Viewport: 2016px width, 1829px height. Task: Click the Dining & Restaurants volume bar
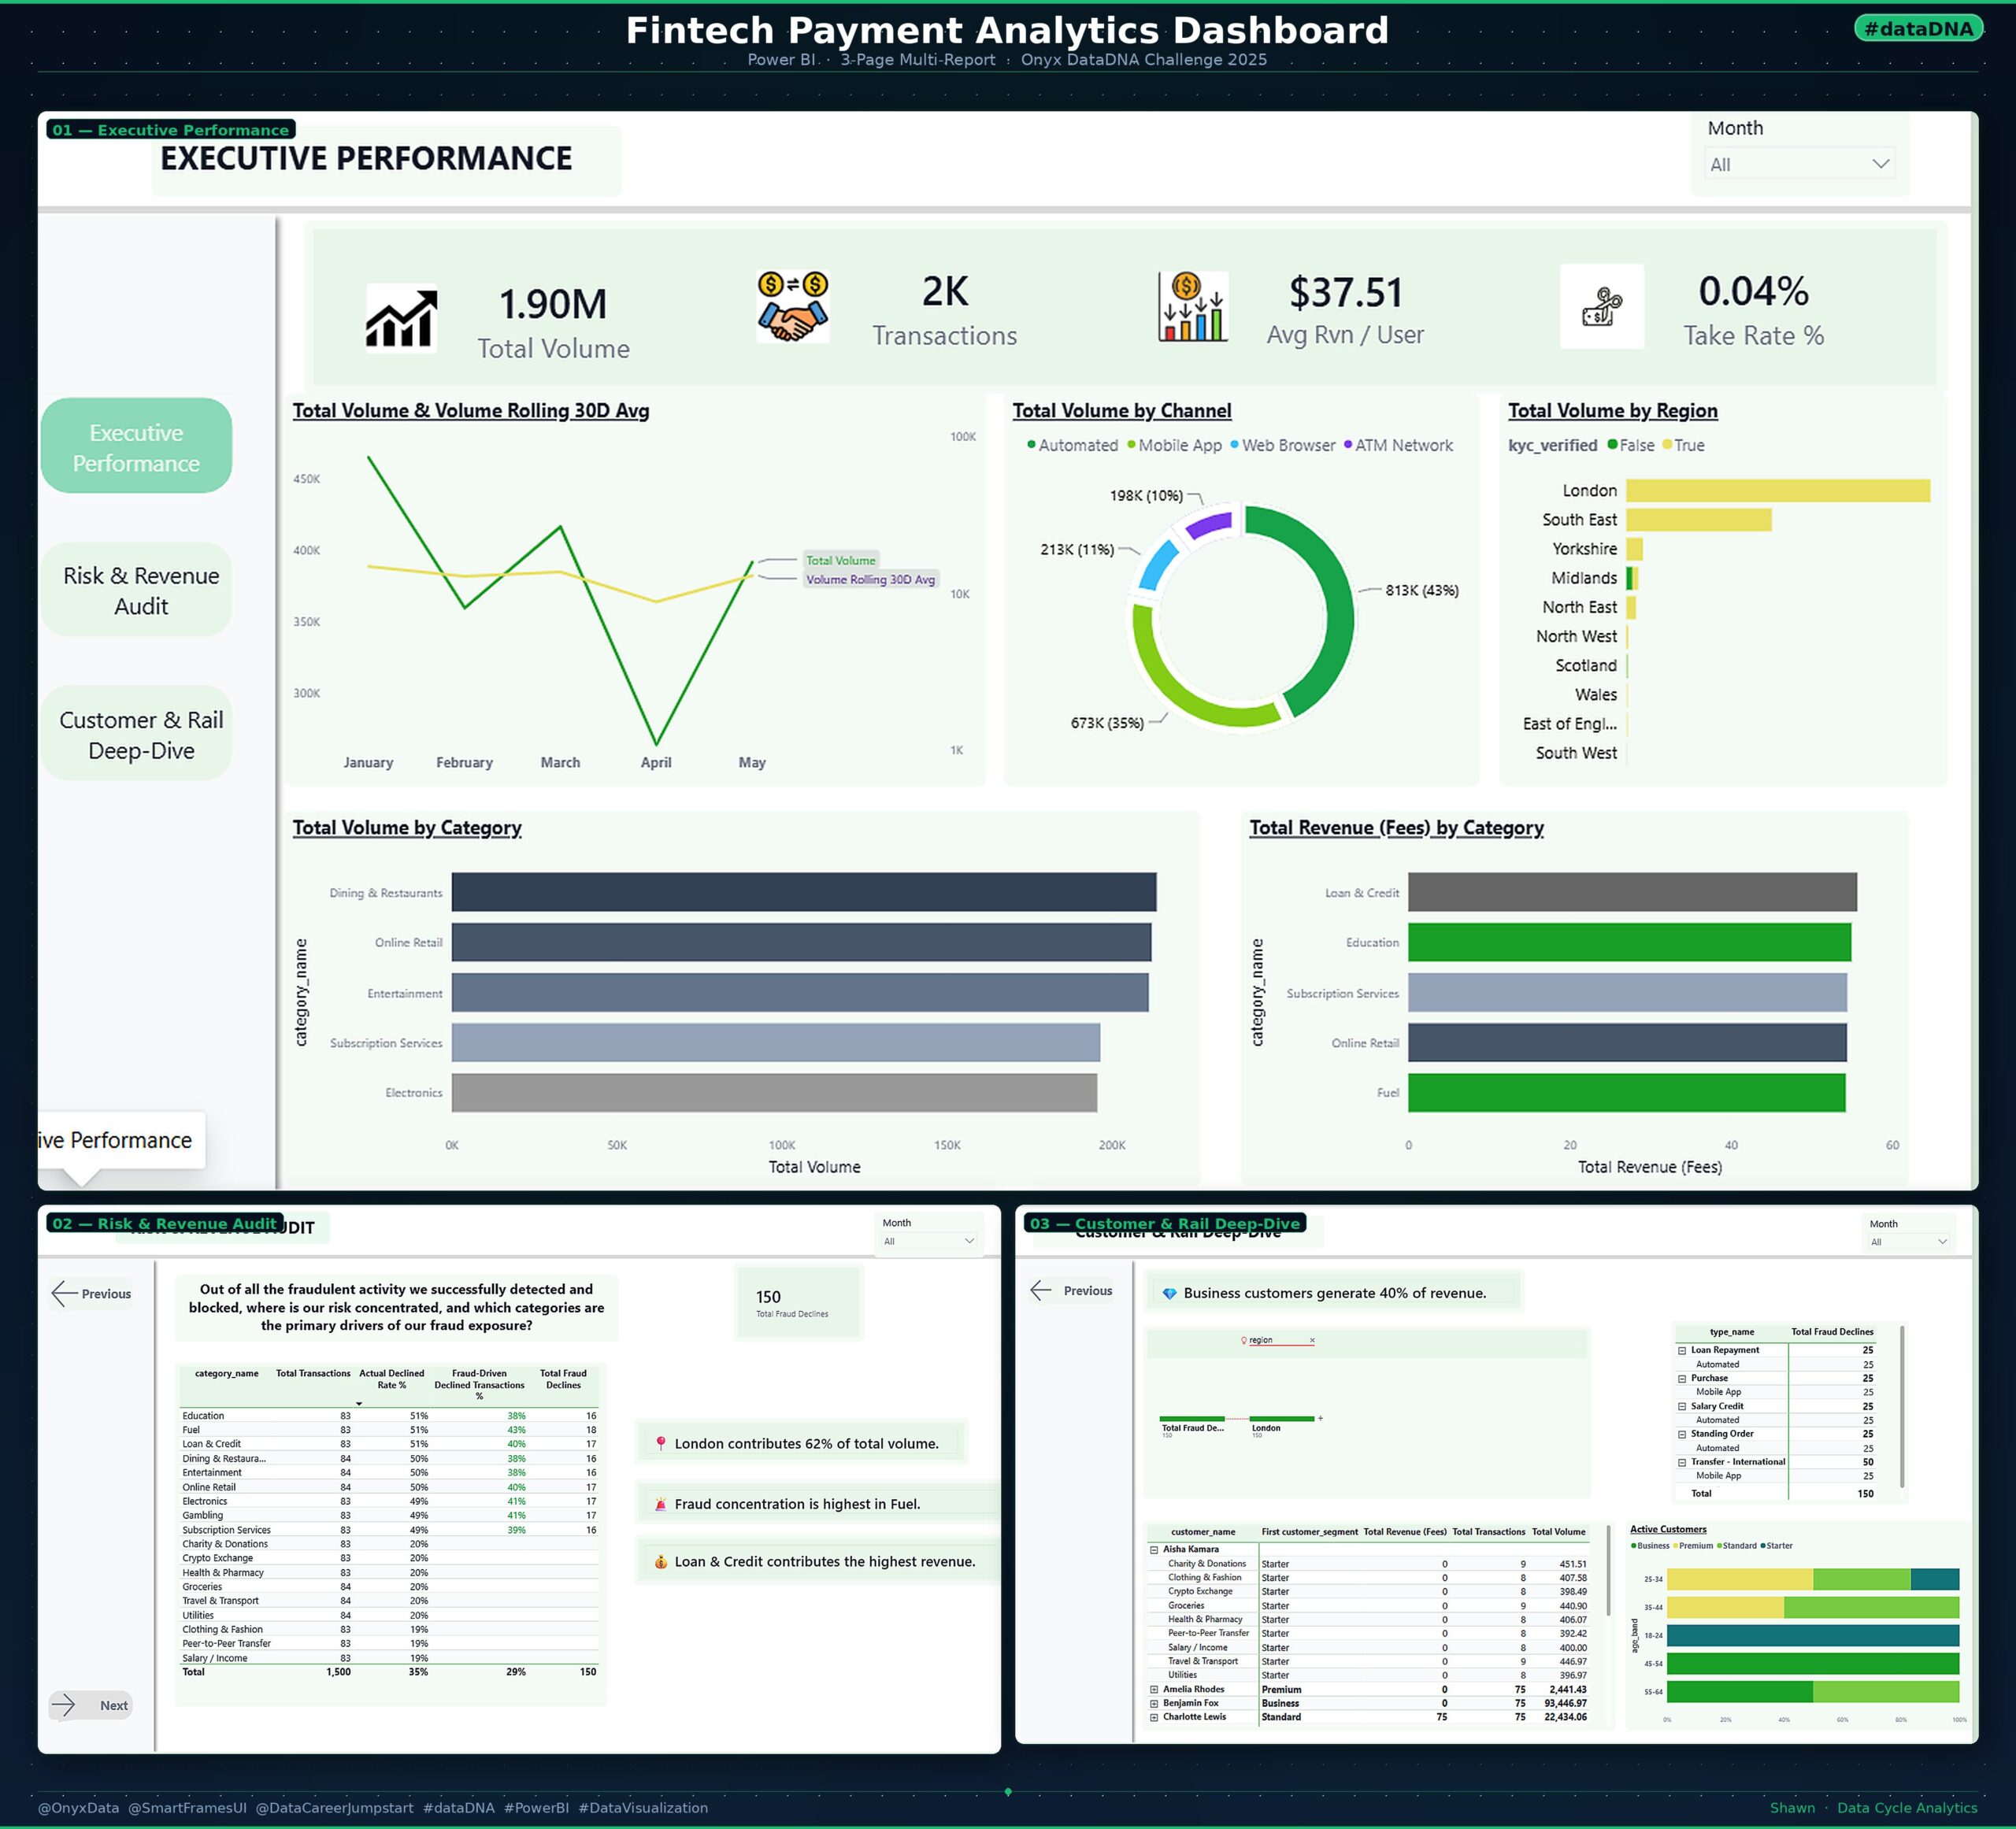pos(804,892)
